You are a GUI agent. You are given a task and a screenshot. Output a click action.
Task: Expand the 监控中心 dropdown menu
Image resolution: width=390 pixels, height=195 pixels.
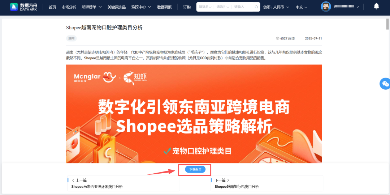pyautogui.click(x=141, y=7)
